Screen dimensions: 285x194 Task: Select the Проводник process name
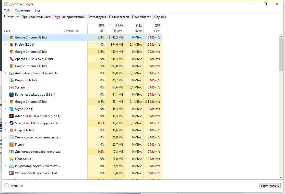pyautogui.click(x=23, y=159)
